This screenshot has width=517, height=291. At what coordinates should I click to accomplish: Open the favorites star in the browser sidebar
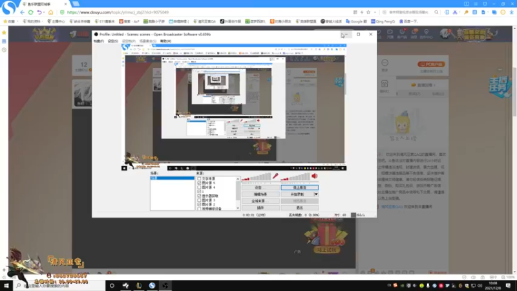(4, 32)
